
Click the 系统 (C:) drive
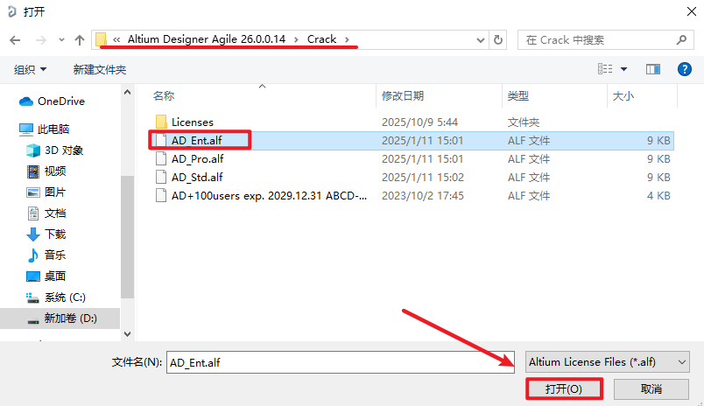[x=64, y=297]
